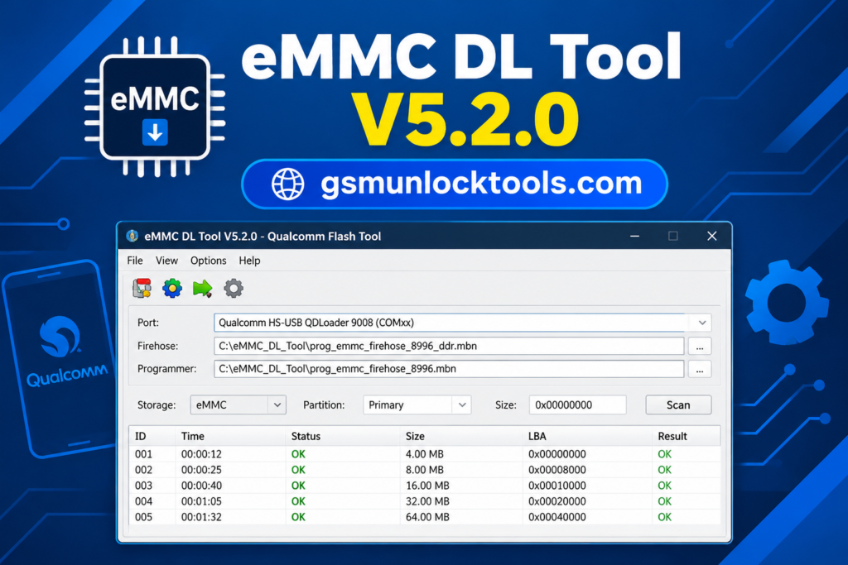Open the gray gear settings toolbar icon
This screenshot has width=848, height=565.
coord(234,289)
